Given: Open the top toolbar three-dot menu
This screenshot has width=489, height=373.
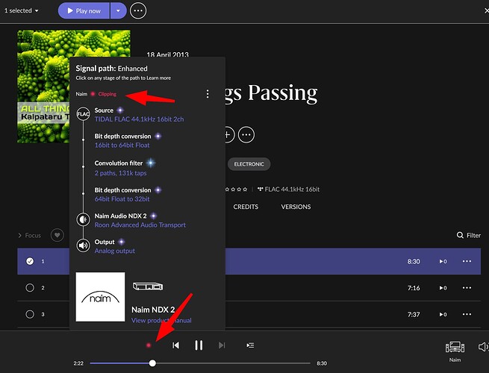Looking at the screenshot, I should (138, 11).
